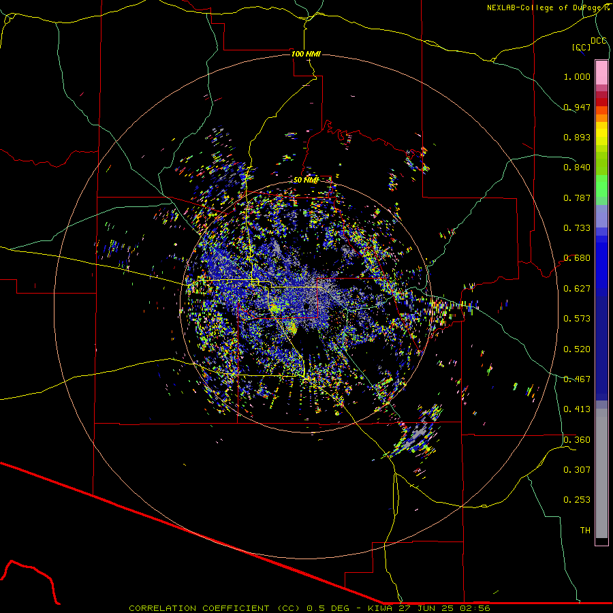Pick the gray lower section of the color bar
613x613 pixels.
click(601, 473)
